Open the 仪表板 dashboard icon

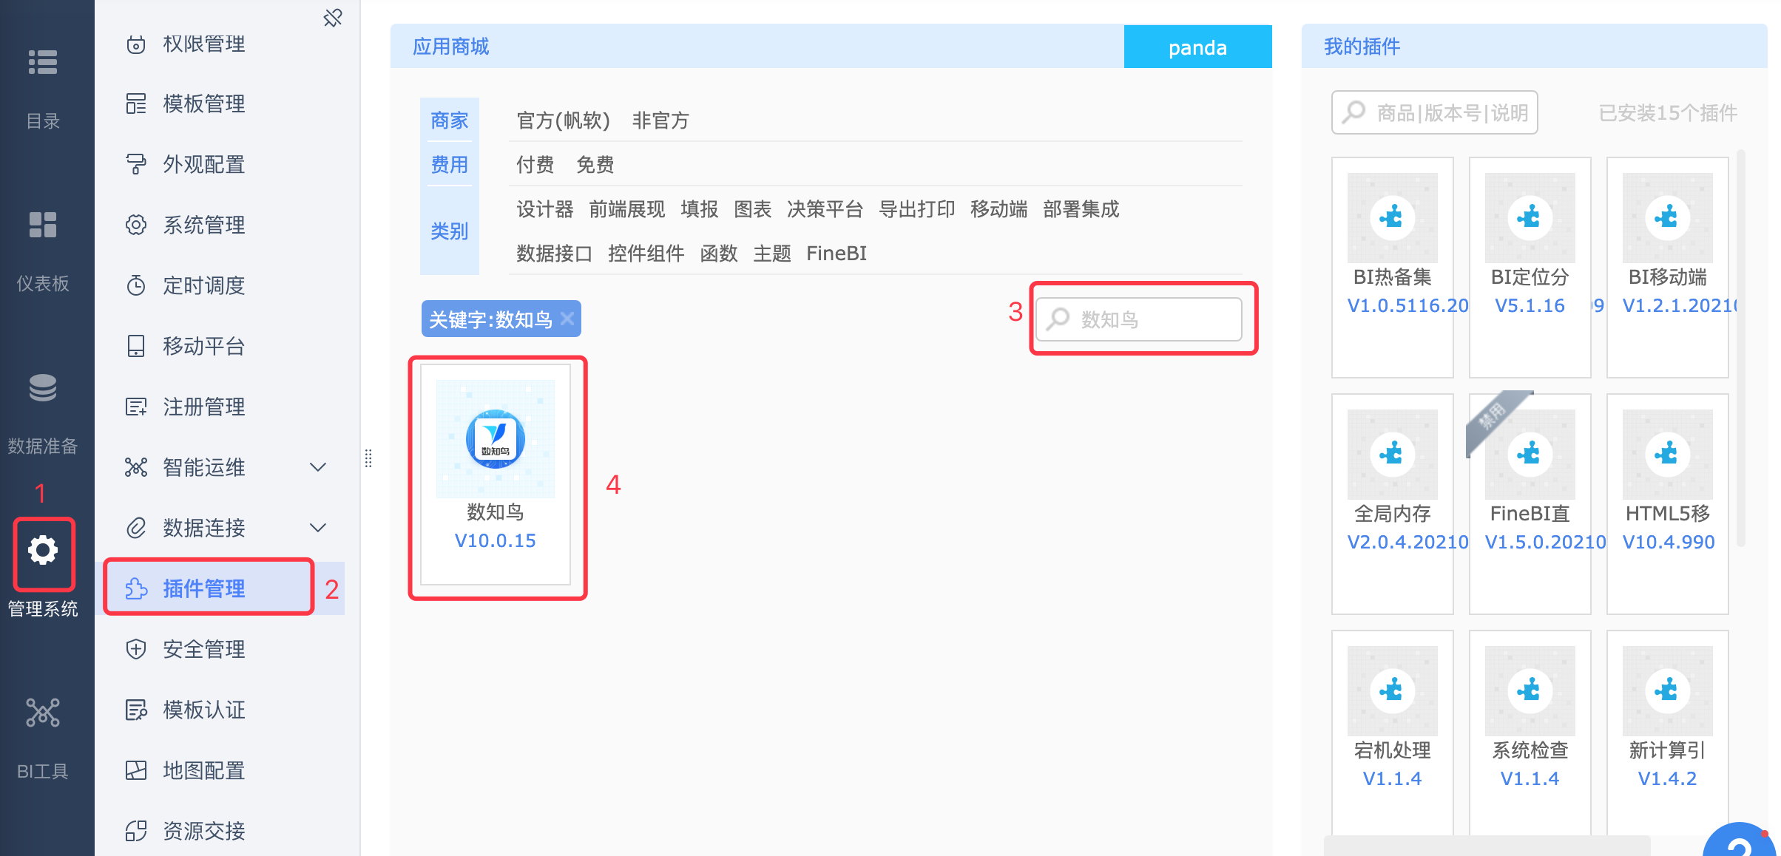click(x=43, y=225)
